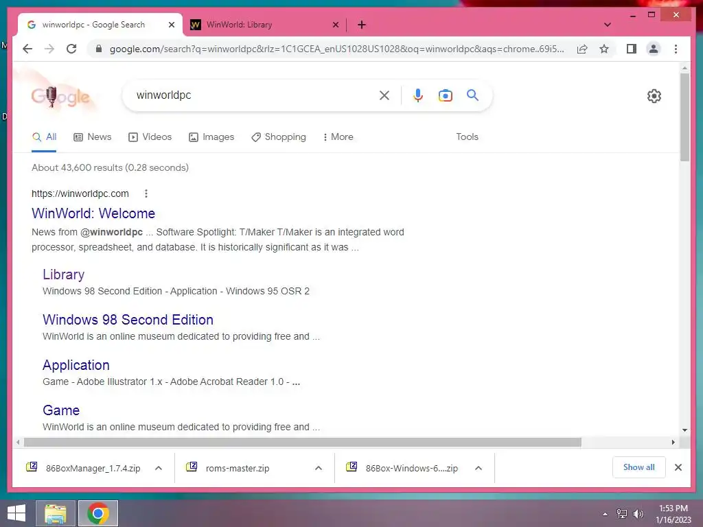Image resolution: width=703 pixels, height=527 pixels.
Task: Show hidden system tray icons
Action: click(x=605, y=514)
